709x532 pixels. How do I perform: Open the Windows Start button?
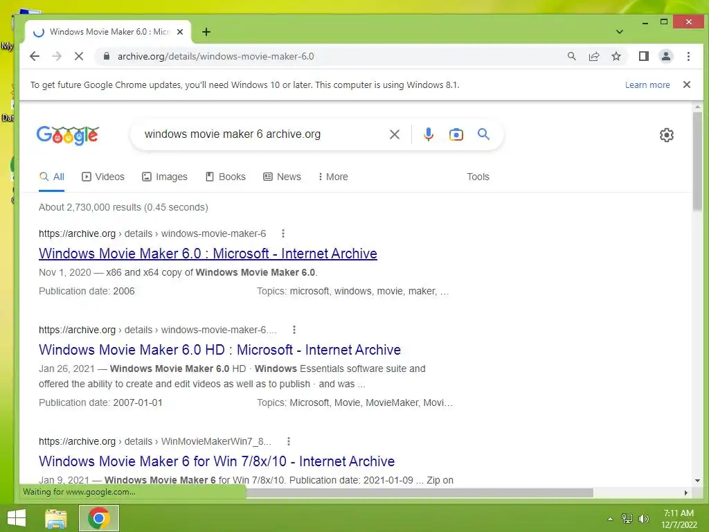[x=17, y=518]
